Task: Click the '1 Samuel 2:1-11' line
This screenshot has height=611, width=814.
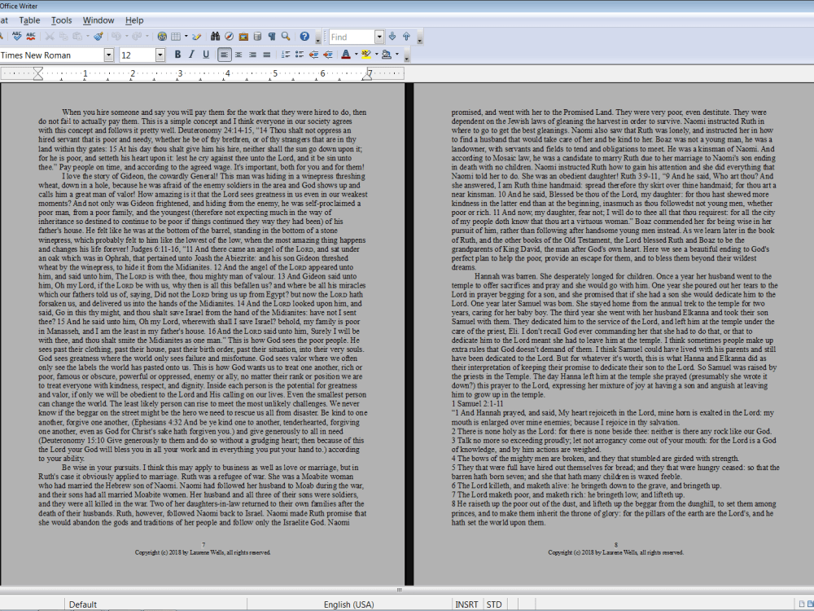Action: coord(477,404)
